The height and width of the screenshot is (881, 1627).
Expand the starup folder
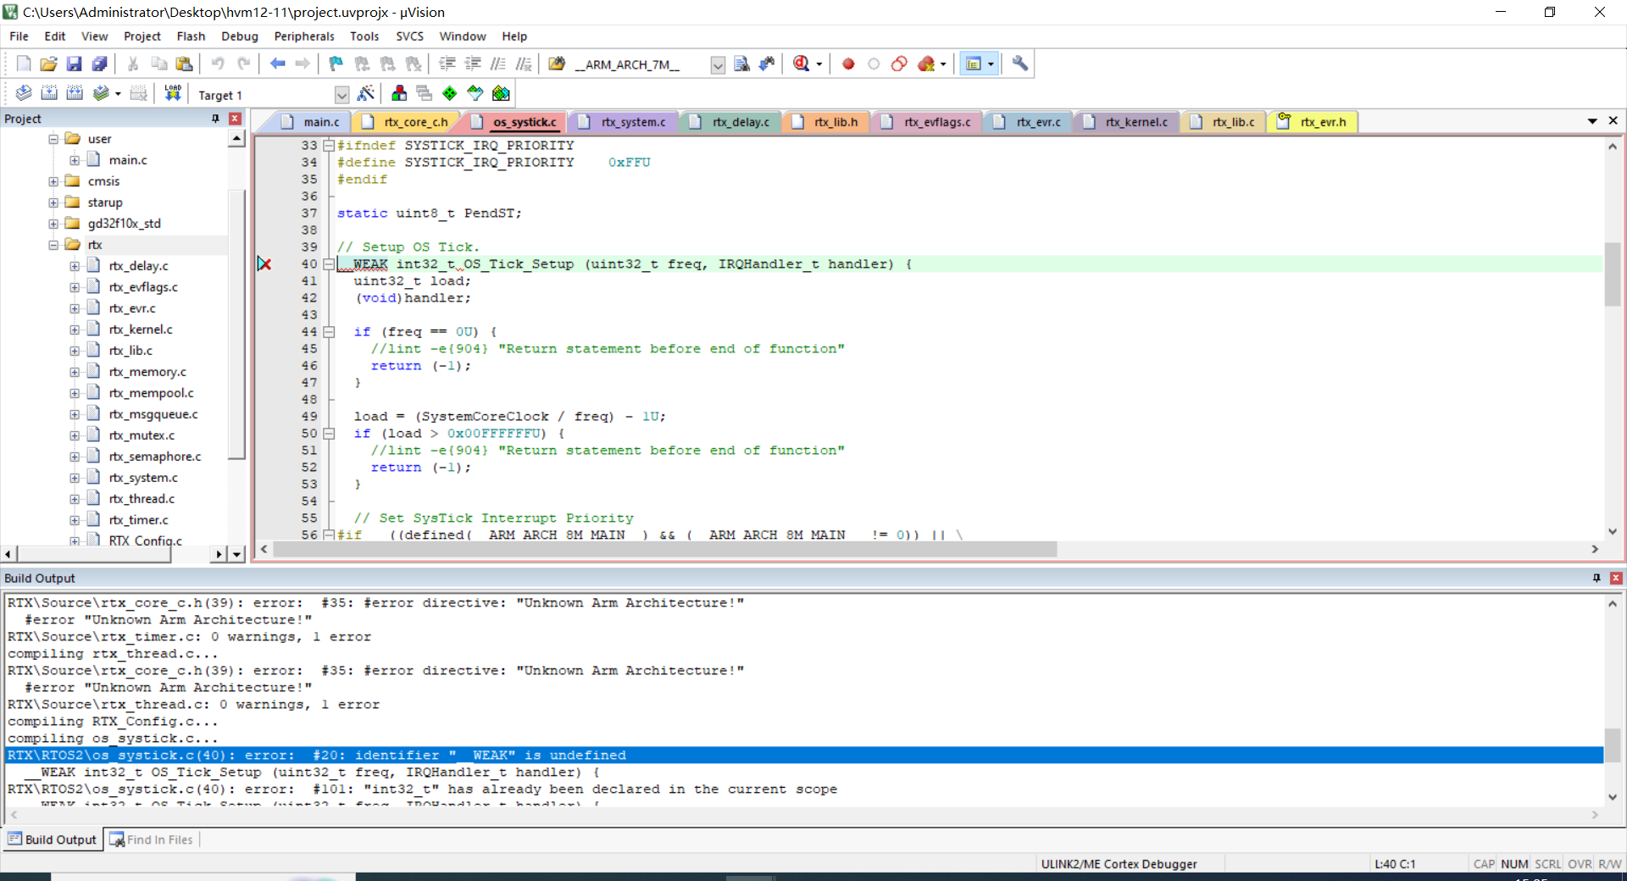pyautogui.click(x=53, y=202)
